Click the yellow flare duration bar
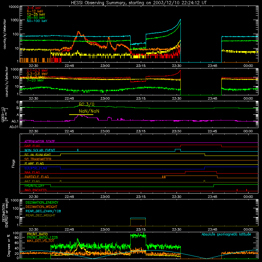Screen dimensions: 262x262 (81, 115)
